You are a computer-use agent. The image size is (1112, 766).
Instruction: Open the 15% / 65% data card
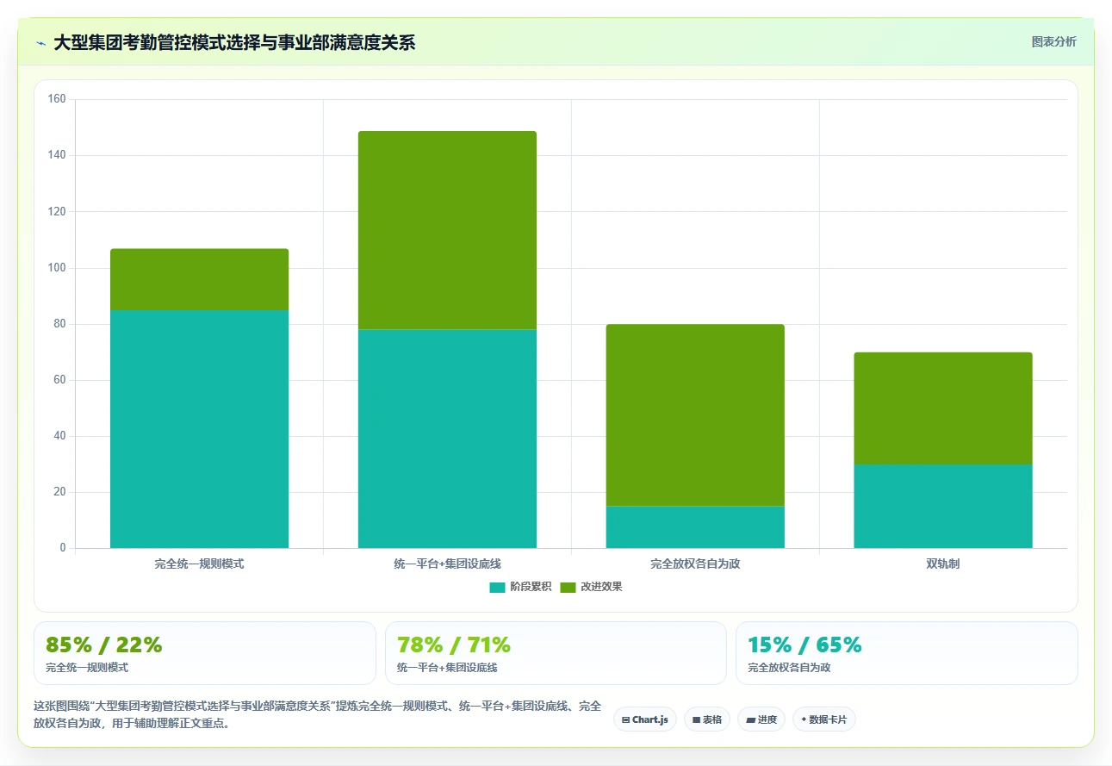point(907,653)
